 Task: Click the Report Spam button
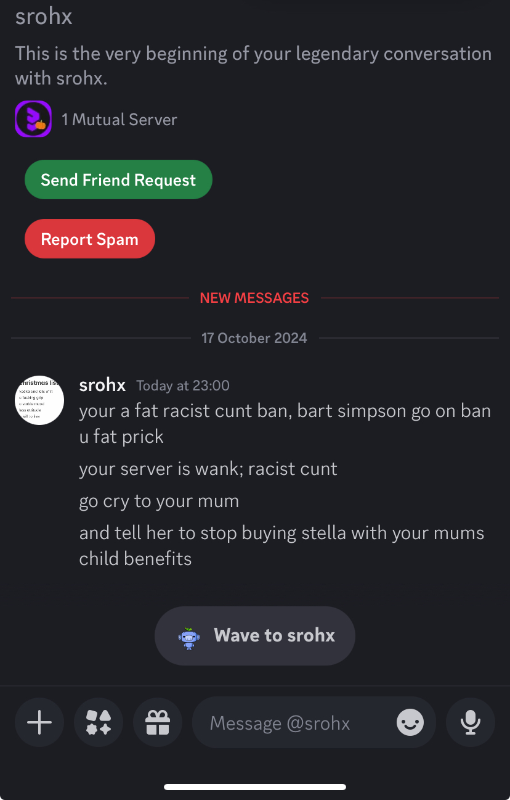(x=90, y=239)
